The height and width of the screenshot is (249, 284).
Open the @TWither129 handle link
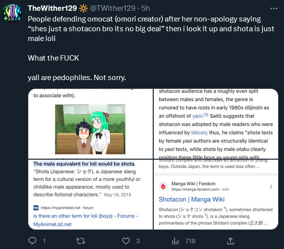point(113,8)
